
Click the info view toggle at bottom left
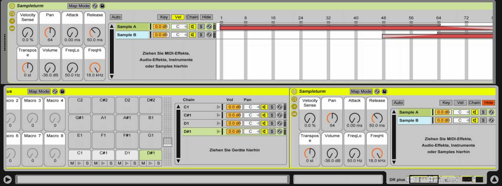pyautogui.click(x=7, y=179)
